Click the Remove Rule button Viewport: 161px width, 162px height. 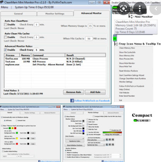pyautogui.click(x=73, y=92)
